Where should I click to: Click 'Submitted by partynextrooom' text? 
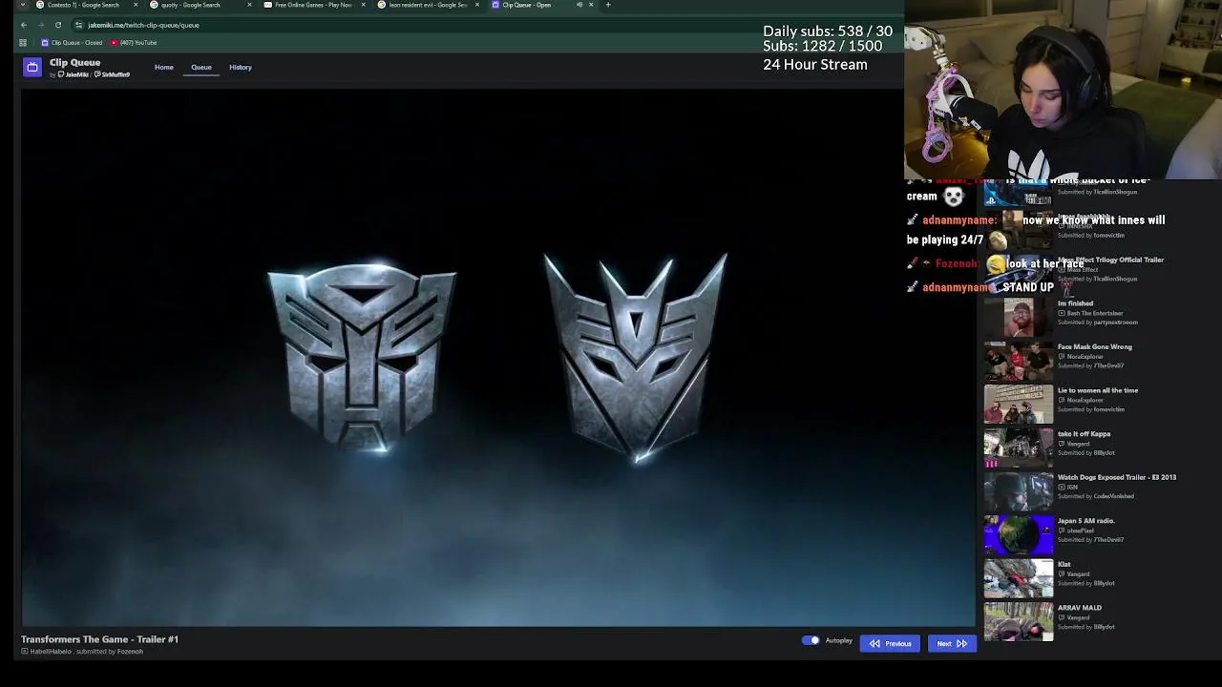coord(1098,323)
